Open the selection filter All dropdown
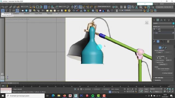The image size is (175, 98). (x=24, y=7)
